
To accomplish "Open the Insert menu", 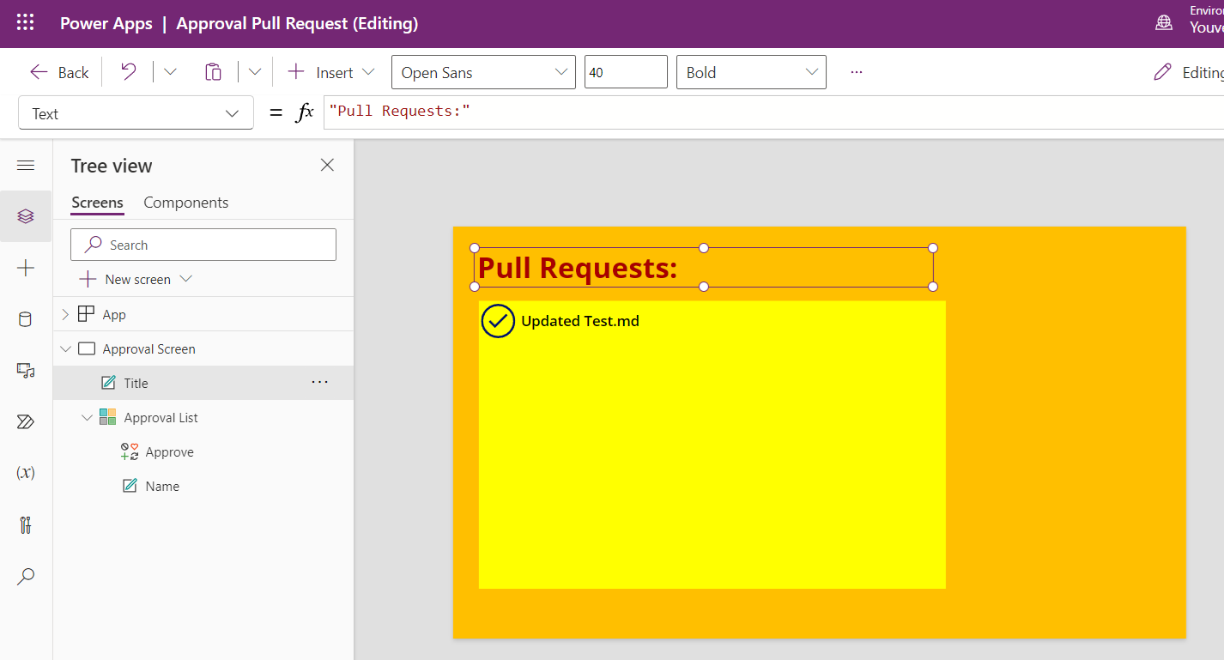I will point(330,72).
